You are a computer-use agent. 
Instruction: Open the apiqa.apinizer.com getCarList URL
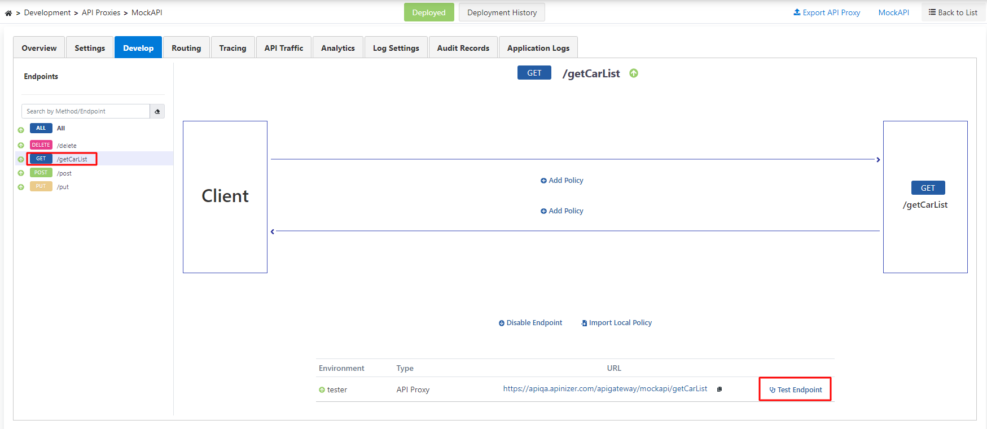(x=605, y=389)
